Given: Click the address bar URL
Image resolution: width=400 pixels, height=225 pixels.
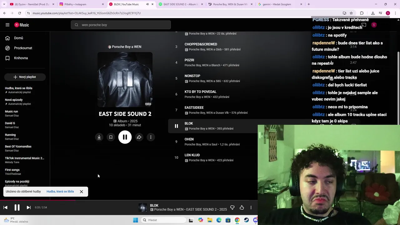Looking at the screenshot, I should pos(87,13).
